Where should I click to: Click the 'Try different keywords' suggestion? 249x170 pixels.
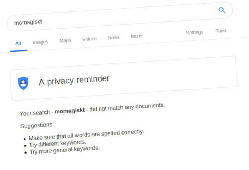57,144
